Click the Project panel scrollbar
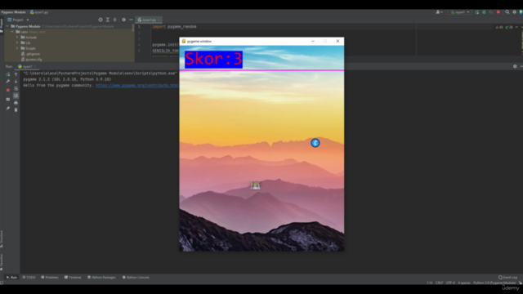The width and height of the screenshot is (523, 294). 133,27
